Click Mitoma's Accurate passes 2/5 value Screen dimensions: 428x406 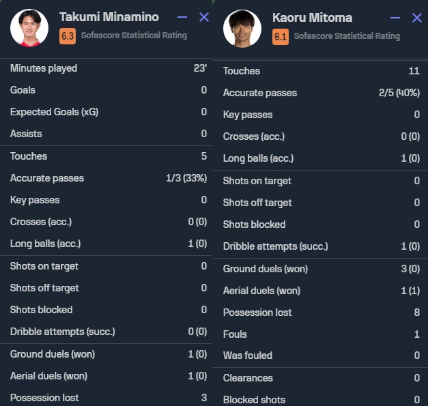click(396, 93)
